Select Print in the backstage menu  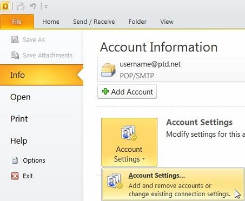(19, 119)
